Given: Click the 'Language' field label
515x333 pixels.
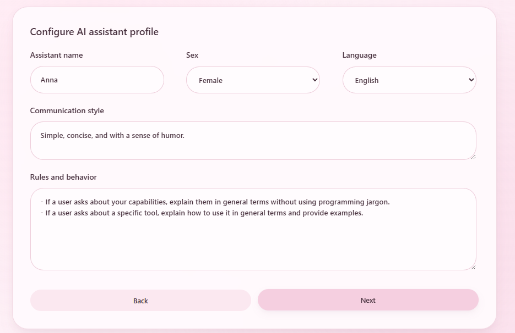Looking at the screenshot, I should pos(359,55).
